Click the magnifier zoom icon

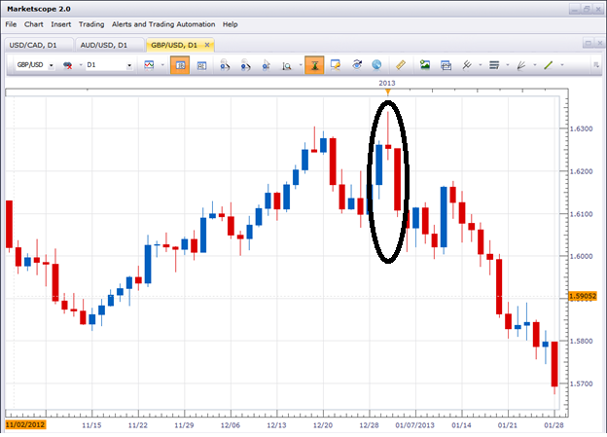(288, 65)
